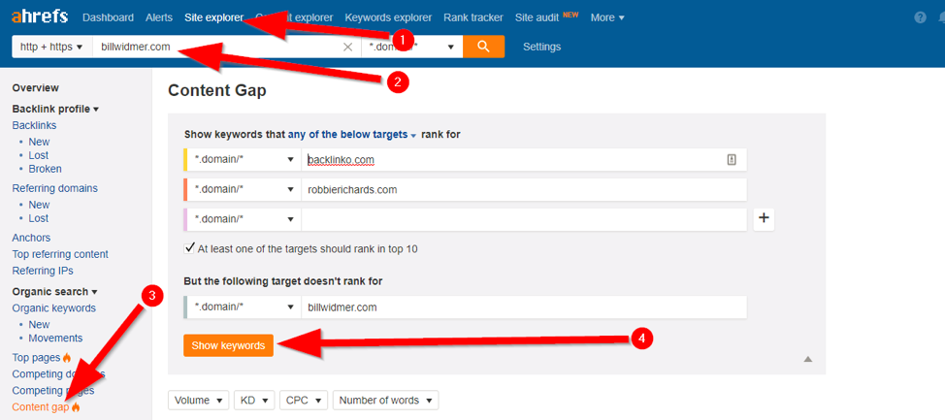Viewport: 945px width, 420px height.
Task: Collapse the Content Gap panel triangle
Action: click(807, 359)
